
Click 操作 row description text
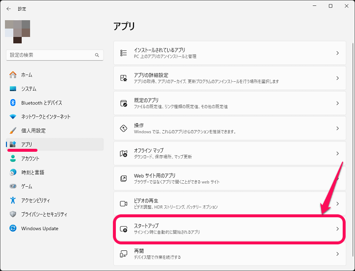(185, 132)
